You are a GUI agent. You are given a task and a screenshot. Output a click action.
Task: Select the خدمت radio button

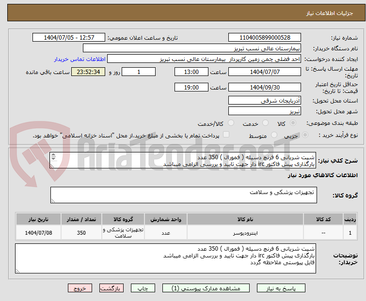click(x=265, y=123)
